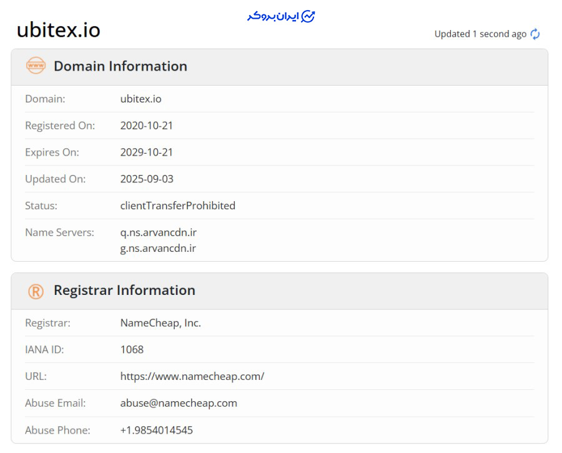The width and height of the screenshot is (562, 453).
Task: Select the Registered On date 2020-10-21
Action: [147, 126]
